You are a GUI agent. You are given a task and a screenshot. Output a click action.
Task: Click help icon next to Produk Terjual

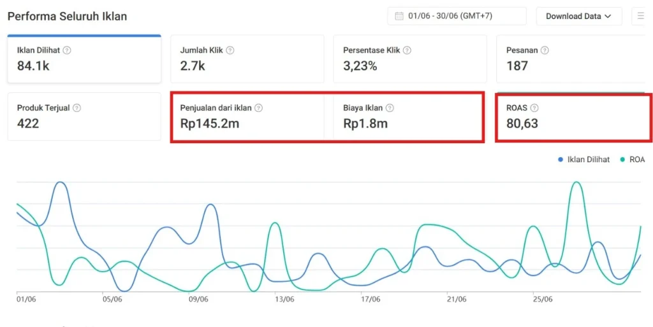[77, 108]
